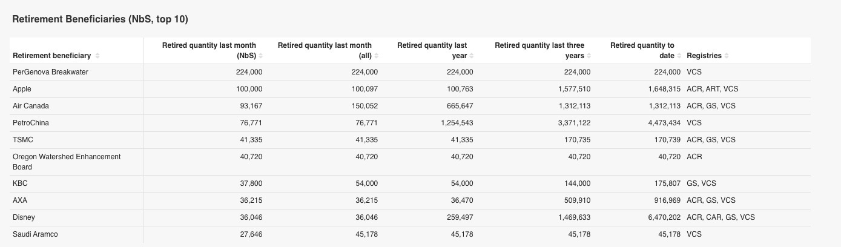The image size is (841, 247).
Task: Click the Registries column header text
Action: point(704,56)
